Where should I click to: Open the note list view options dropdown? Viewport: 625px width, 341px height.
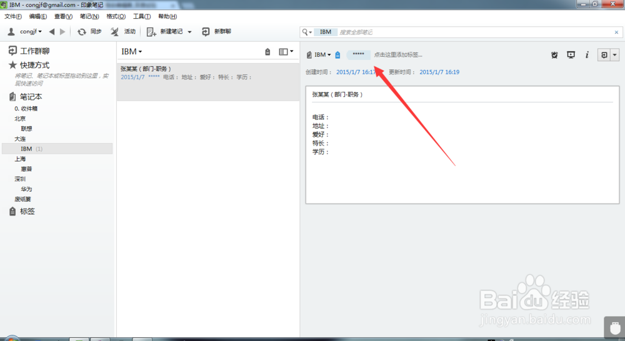(286, 52)
